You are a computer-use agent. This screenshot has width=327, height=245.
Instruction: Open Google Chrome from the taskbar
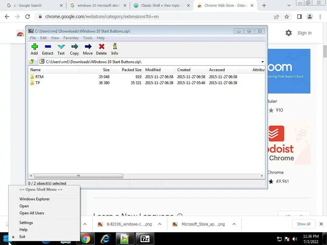[x=86, y=239]
